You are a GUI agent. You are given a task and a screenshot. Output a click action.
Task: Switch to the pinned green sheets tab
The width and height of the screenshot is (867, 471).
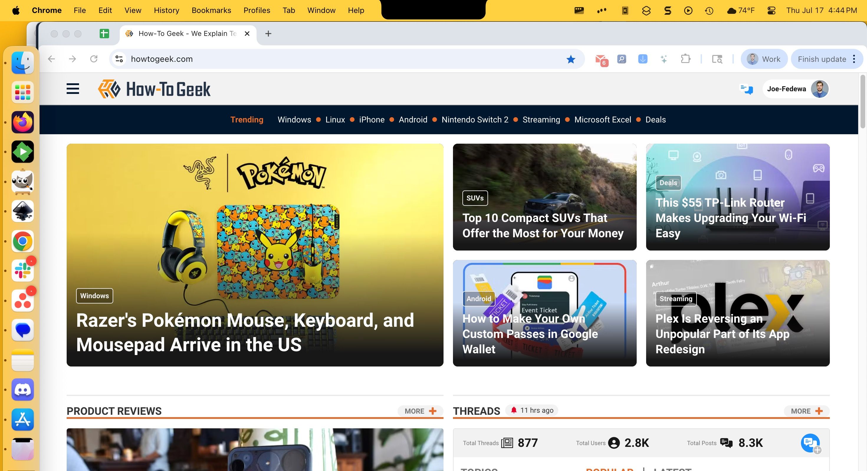(x=104, y=34)
